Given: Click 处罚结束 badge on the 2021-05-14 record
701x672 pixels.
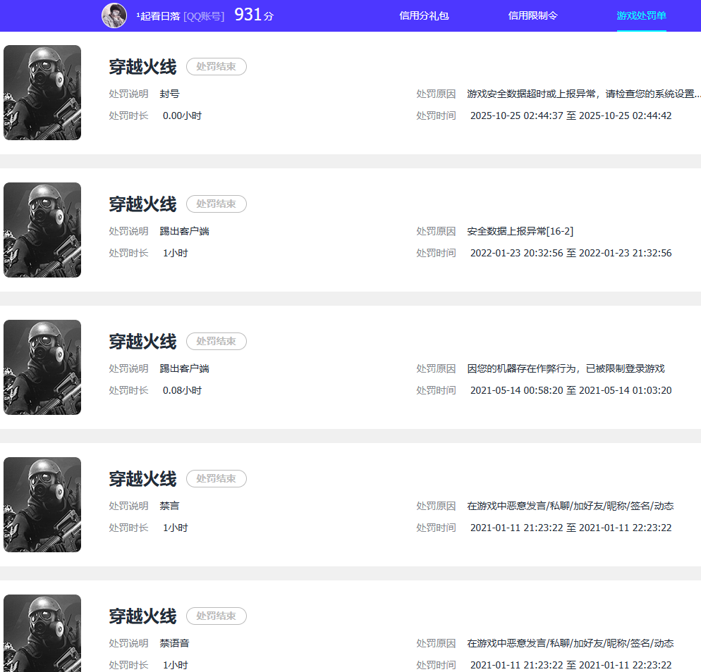Looking at the screenshot, I should point(216,342).
